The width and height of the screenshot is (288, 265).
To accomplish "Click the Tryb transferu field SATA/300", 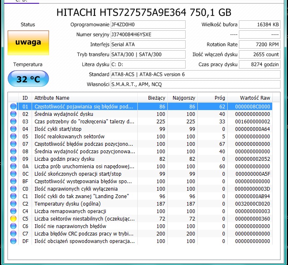I will [x=148, y=54].
